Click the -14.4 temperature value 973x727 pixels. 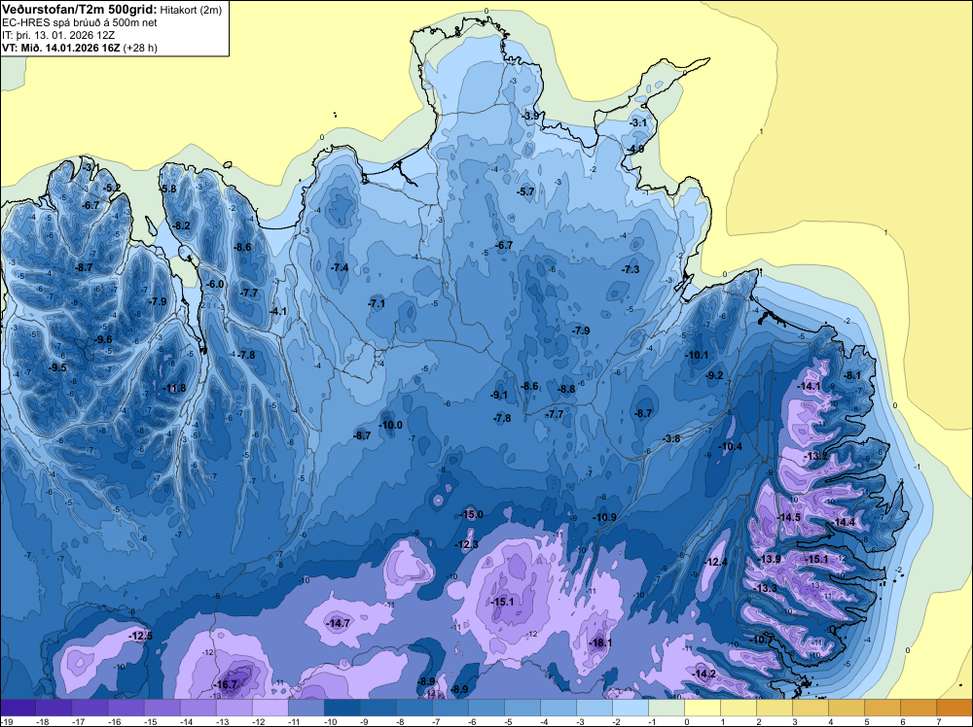click(x=844, y=523)
